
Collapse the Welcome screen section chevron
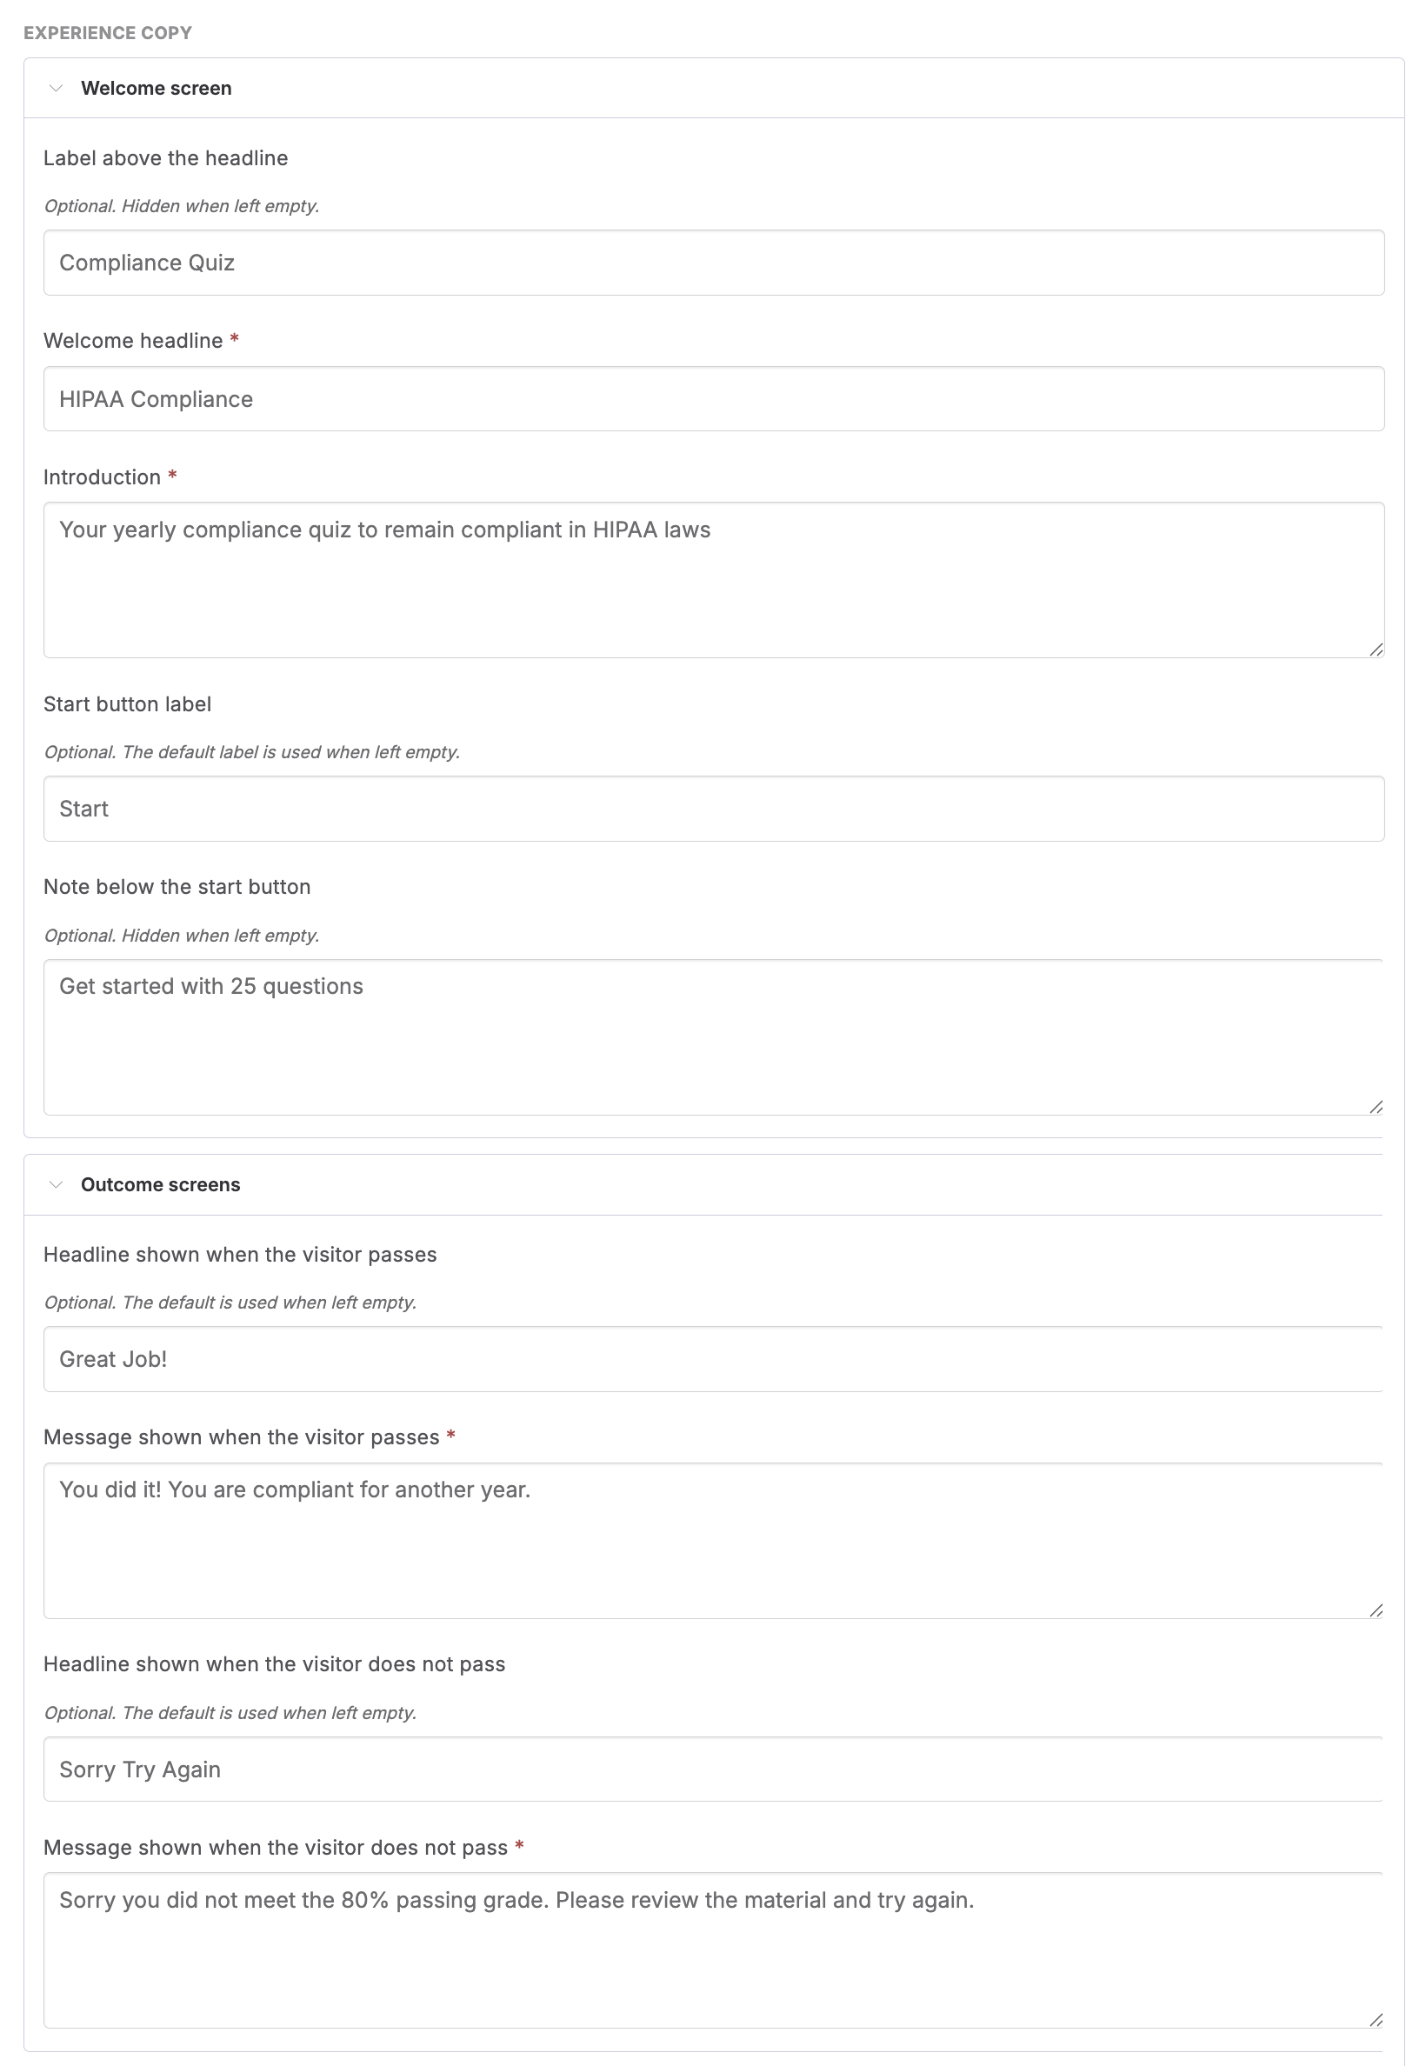tap(56, 89)
